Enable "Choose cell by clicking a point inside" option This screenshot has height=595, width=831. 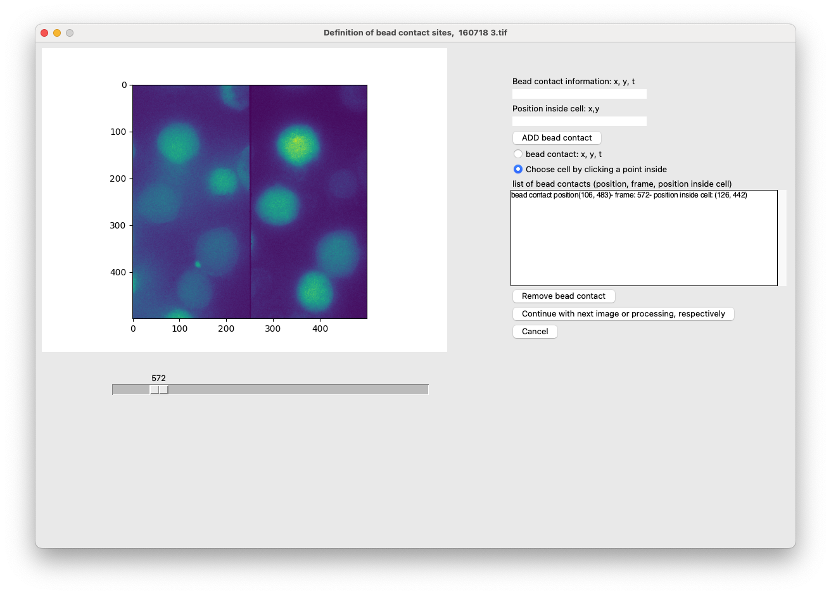(x=518, y=169)
